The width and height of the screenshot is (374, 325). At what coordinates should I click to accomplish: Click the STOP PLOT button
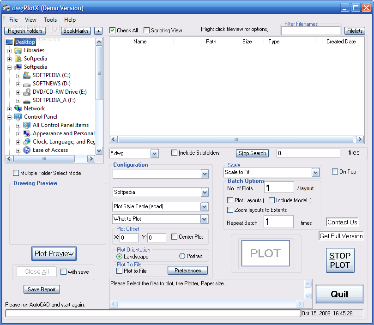[x=340, y=260]
